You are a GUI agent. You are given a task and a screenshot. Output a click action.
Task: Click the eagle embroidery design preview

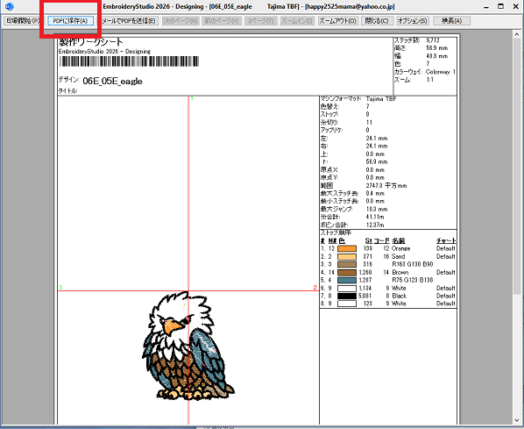coord(188,346)
